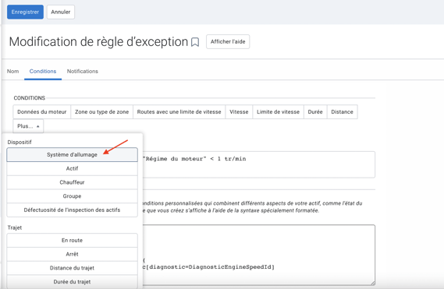Select the Conditions tab
The image size is (444, 289).
tap(43, 71)
